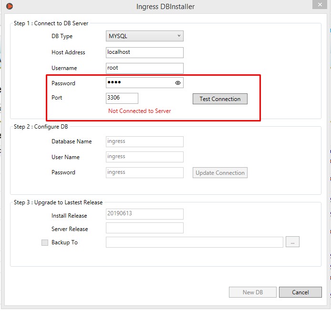This screenshot has width=331, height=311.
Task: Open the DB Type dropdown showing MYSQL
Action: [145, 36]
